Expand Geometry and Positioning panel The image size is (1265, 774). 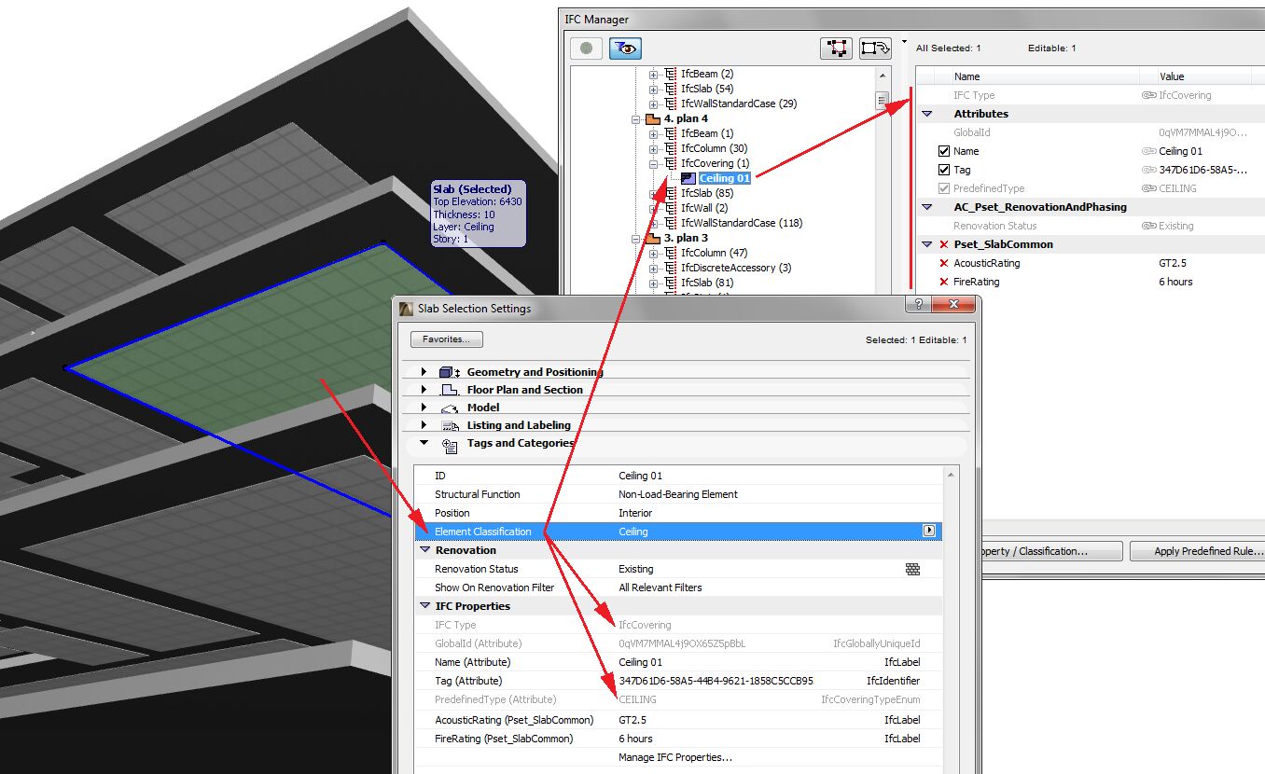(424, 372)
